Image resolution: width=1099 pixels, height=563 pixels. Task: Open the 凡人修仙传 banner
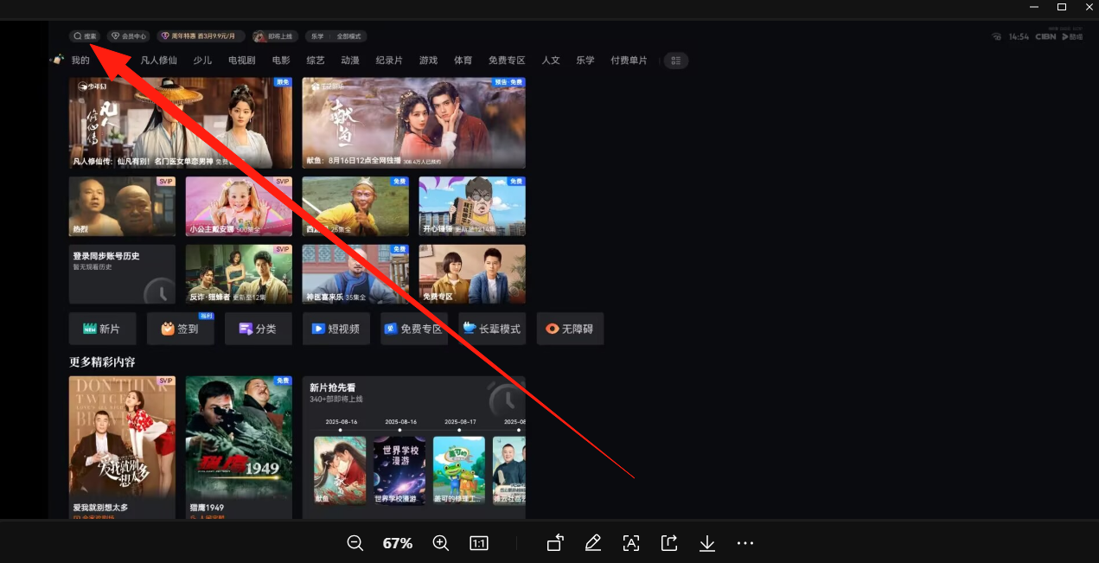click(x=181, y=123)
